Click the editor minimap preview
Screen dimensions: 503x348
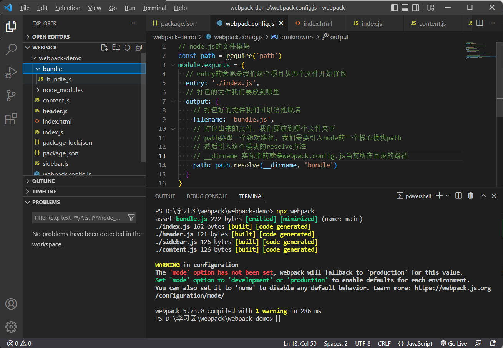tap(480, 51)
